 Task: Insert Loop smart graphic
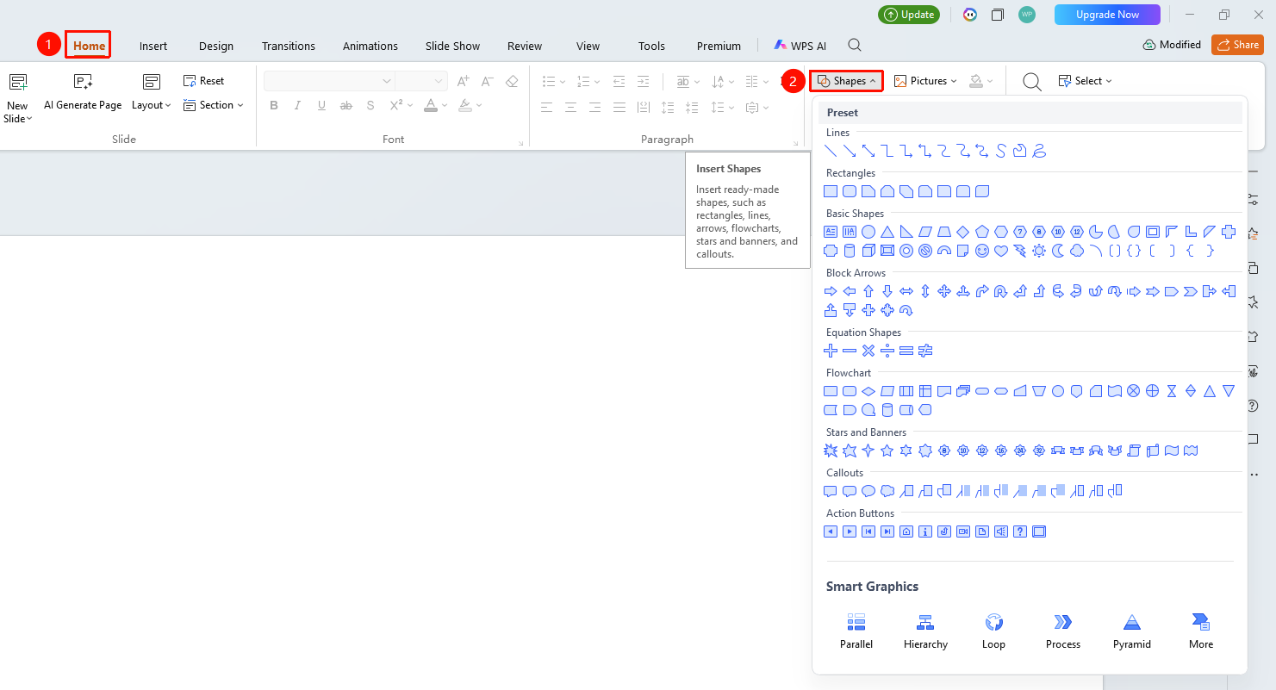(x=994, y=631)
